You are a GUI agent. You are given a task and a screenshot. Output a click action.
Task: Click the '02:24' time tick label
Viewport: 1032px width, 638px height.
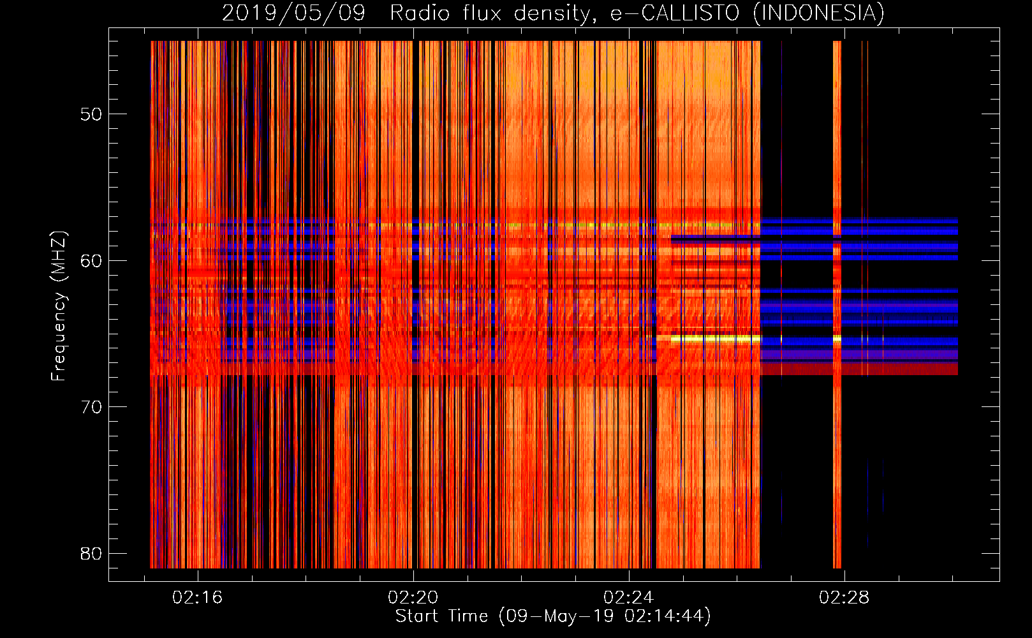[x=629, y=597]
